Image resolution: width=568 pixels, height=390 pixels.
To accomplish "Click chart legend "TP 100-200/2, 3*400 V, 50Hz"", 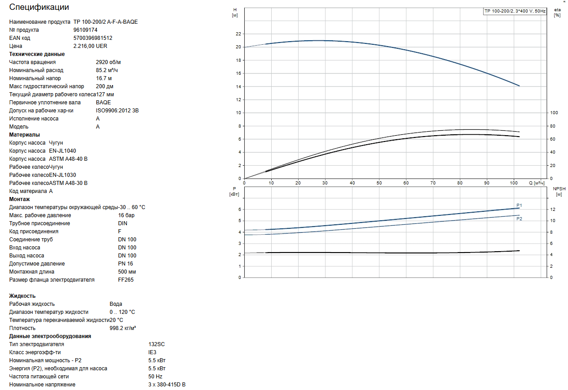I will click(515, 11).
